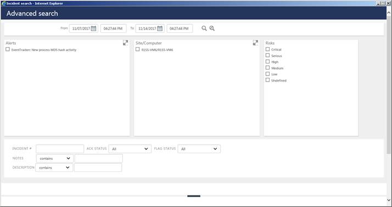Click the Internet Explorer title bar icon
Viewport: 392px width, 207px height.
[x=4, y=3]
